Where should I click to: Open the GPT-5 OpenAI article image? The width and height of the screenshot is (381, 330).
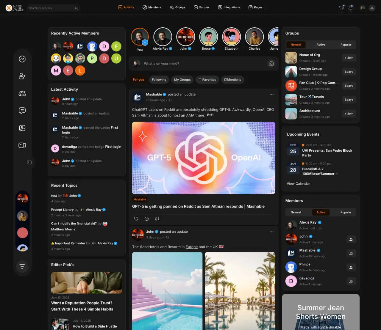[204, 158]
